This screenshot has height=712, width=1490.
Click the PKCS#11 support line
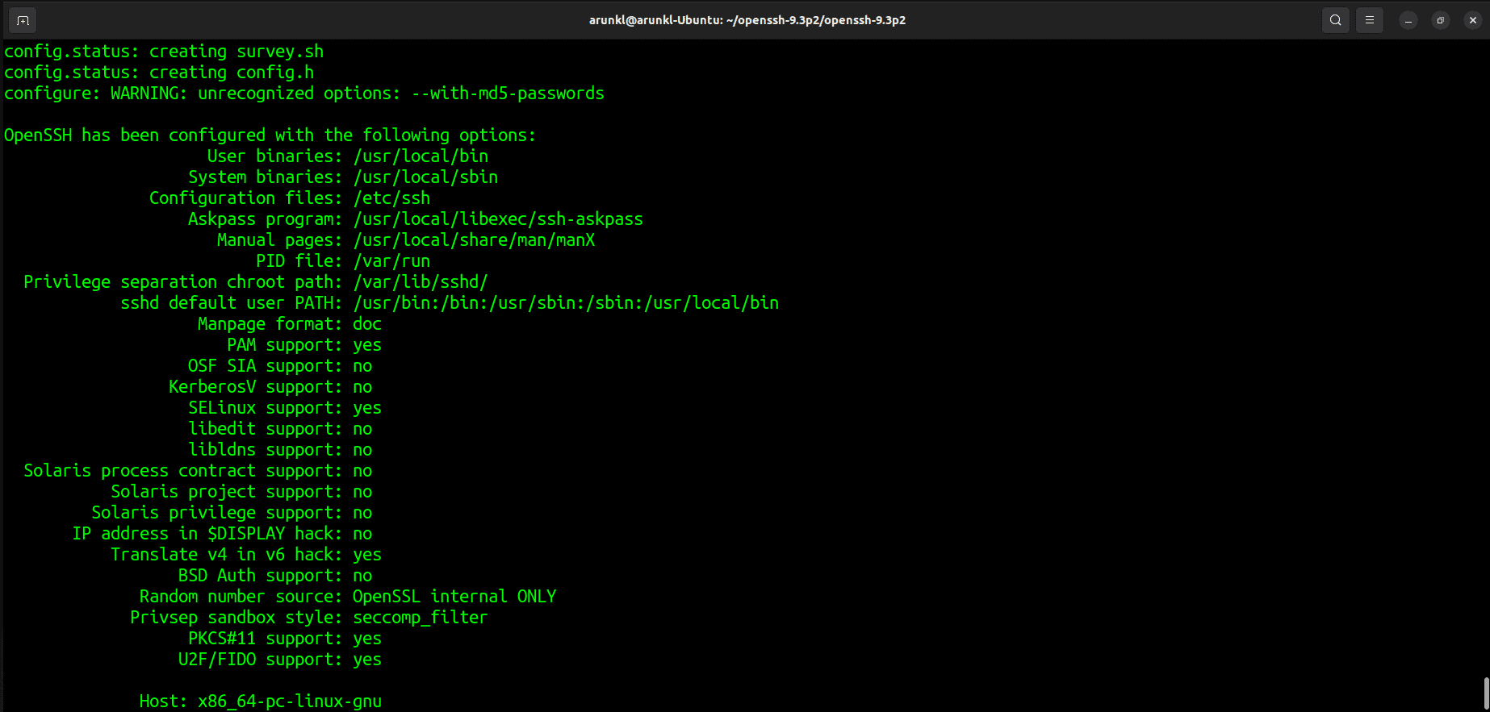coord(285,639)
